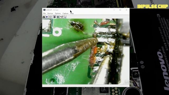The image size is (169, 95).
Task: Click the tools settings toolbar icon
Action: coord(61,17)
